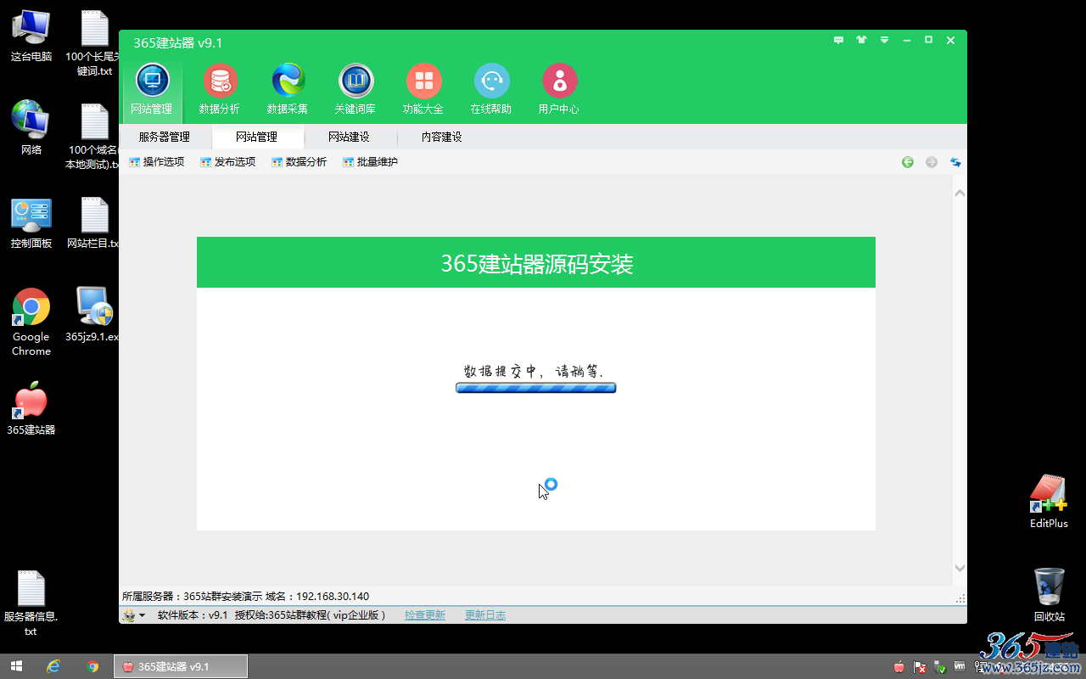Expand the status bar icon dropdown arrow

pos(142,615)
